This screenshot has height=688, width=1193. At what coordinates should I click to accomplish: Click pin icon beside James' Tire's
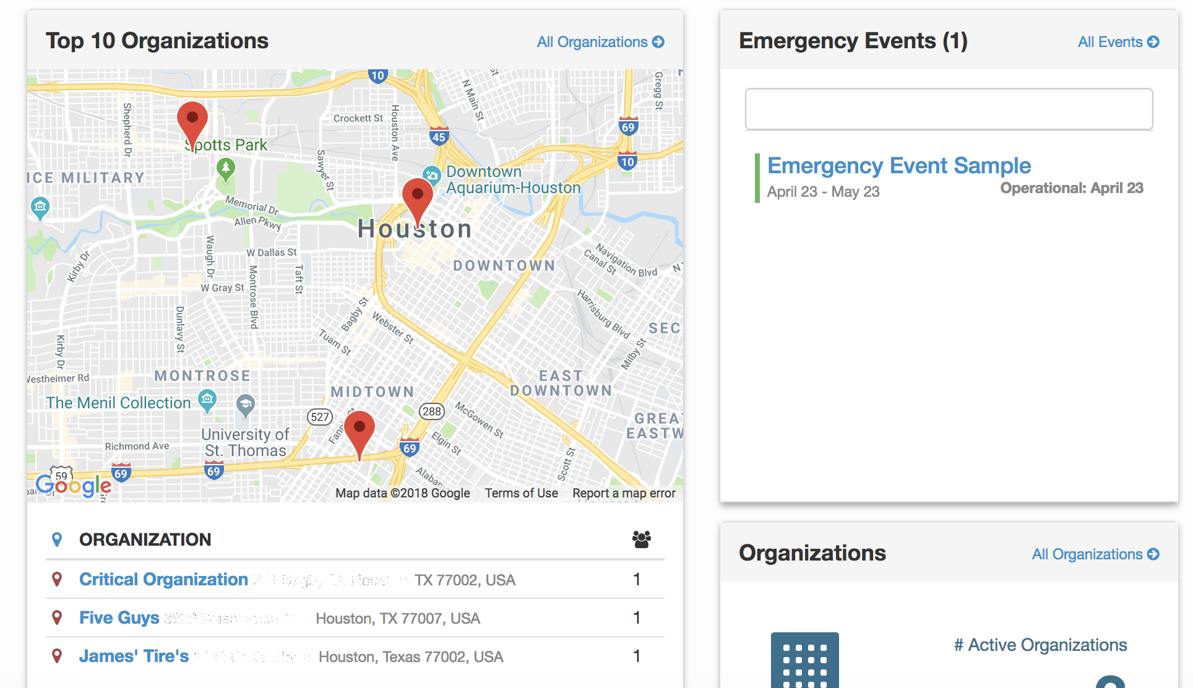[x=57, y=656]
